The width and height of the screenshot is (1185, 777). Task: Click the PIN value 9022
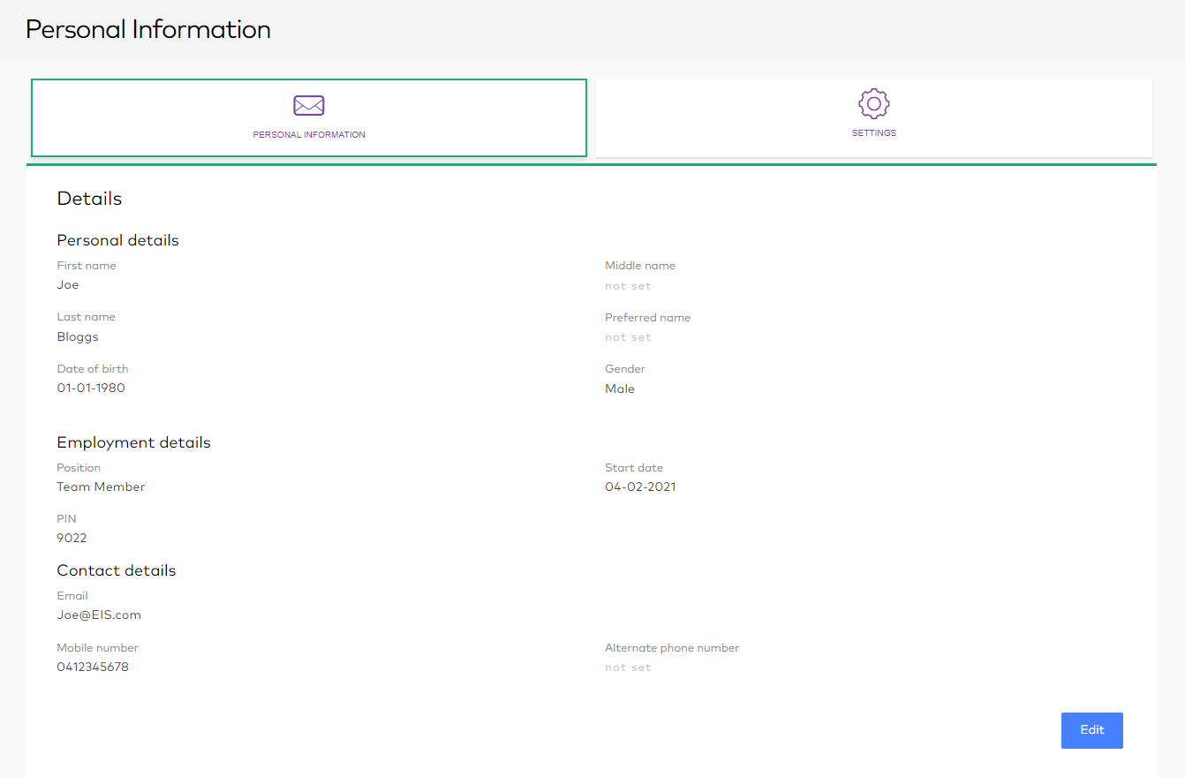pos(72,539)
